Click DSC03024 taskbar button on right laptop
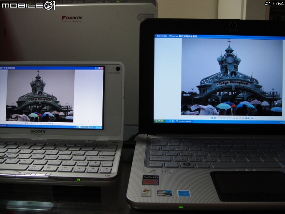This screenshot has height=214, width=285. [x=185, y=121]
